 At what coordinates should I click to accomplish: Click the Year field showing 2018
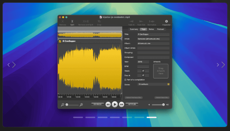143,62
